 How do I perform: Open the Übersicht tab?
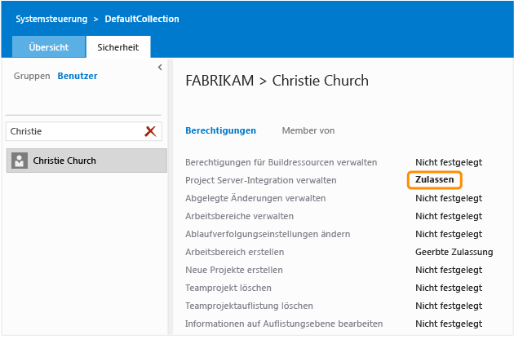49,47
